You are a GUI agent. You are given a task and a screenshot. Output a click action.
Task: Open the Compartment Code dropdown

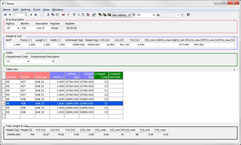point(28,61)
